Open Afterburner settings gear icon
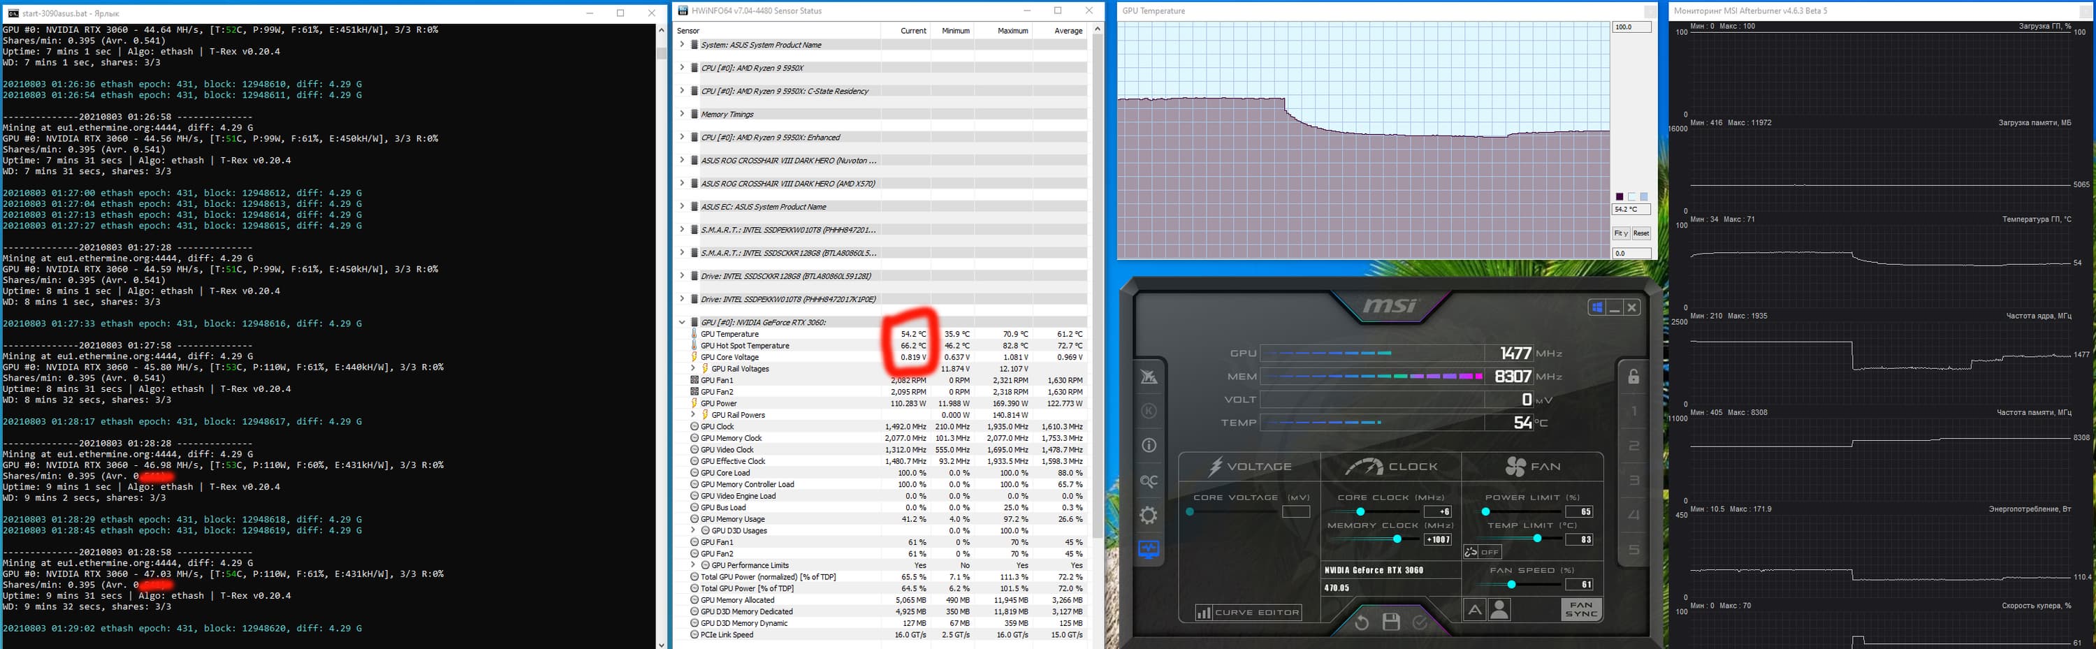The width and height of the screenshot is (2096, 649). 1149,515
